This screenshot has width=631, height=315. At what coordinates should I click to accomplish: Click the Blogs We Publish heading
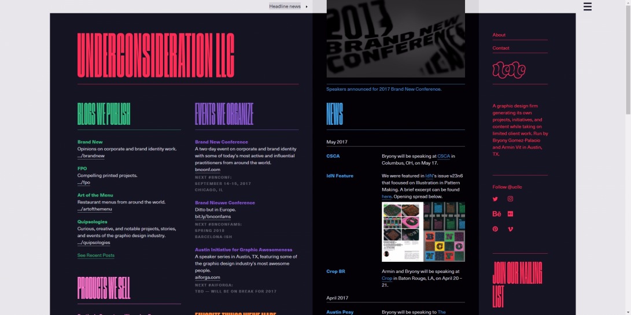click(x=104, y=114)
